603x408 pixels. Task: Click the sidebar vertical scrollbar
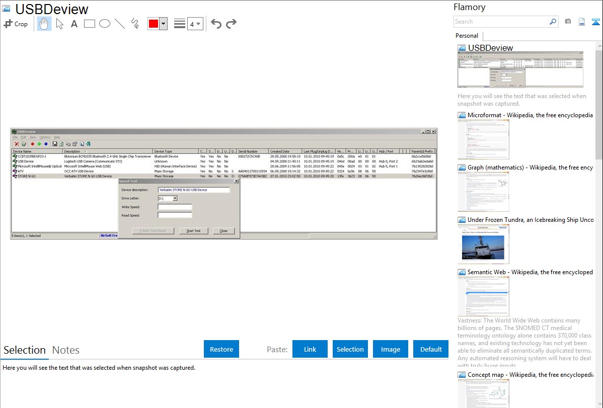point(599,104)
